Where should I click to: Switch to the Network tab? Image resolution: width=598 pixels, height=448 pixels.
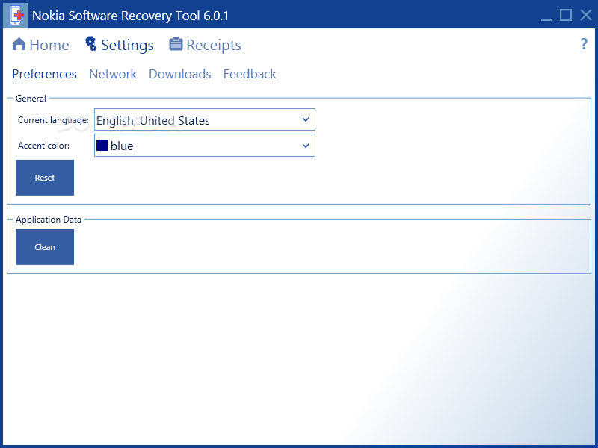113,74
